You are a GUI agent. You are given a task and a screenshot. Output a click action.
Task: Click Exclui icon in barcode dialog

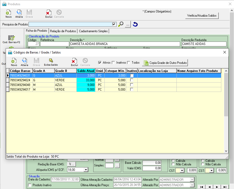coord(74,61)
